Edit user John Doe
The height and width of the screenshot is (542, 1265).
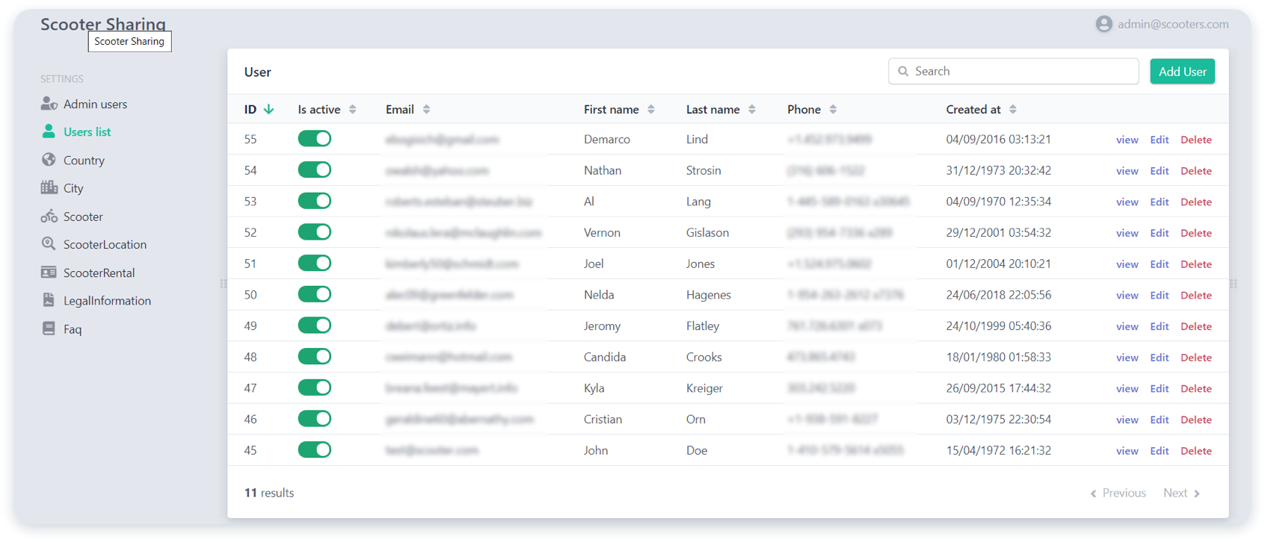click(1159, 451)
